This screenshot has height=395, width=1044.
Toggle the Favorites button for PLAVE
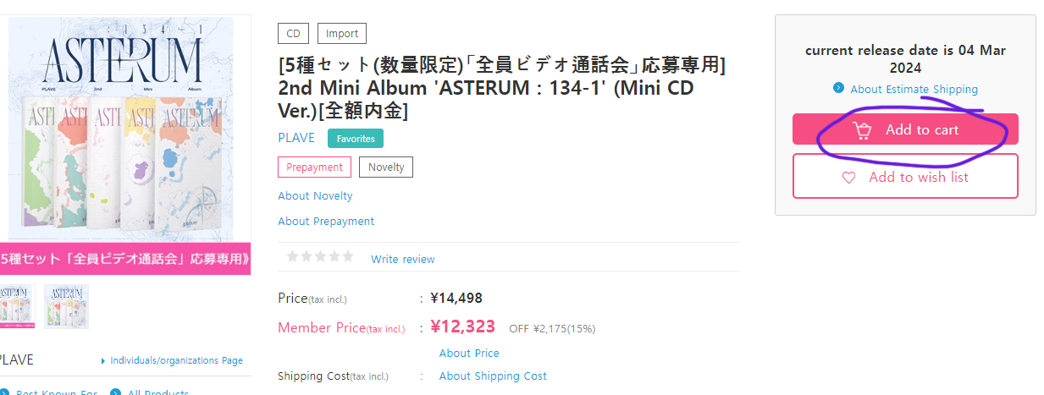356,139
